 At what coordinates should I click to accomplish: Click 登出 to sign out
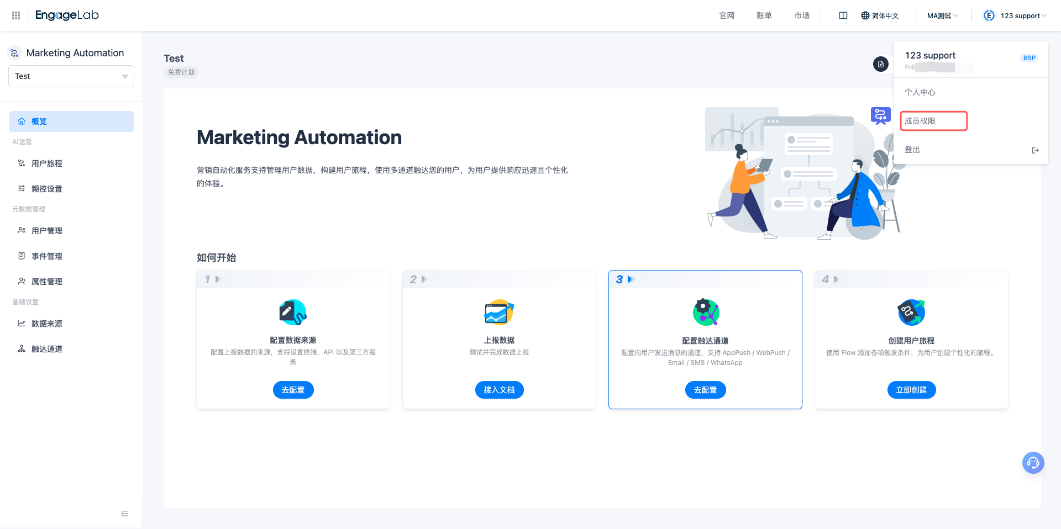(x=971, y=150)
